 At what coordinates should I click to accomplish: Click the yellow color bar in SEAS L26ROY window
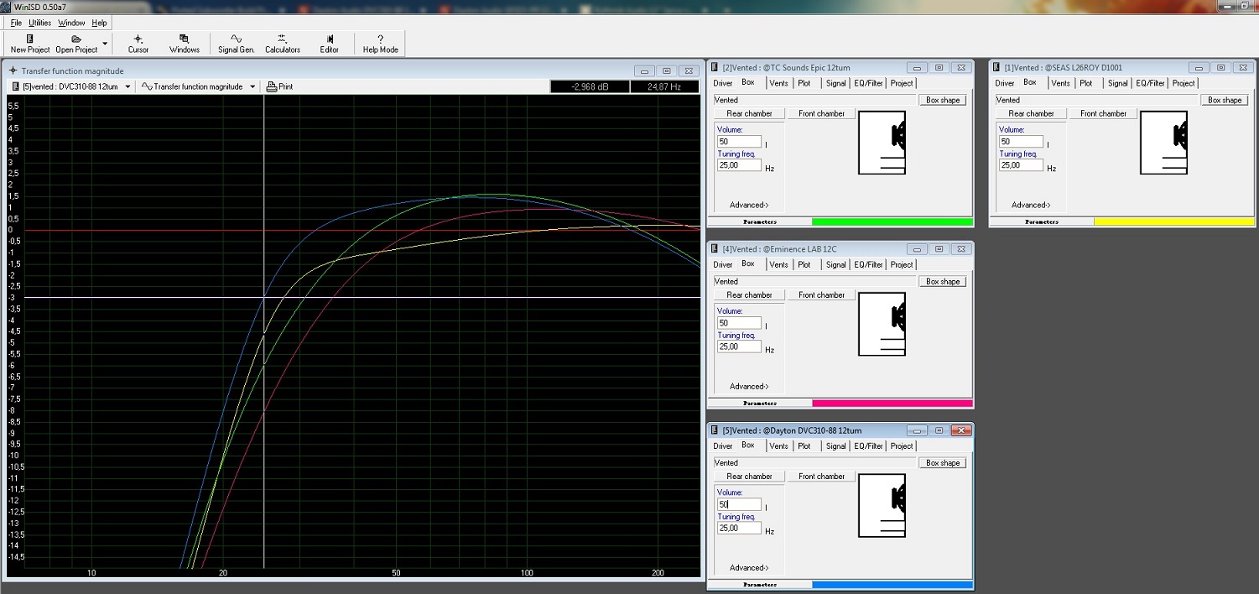tap(1173, 222)
